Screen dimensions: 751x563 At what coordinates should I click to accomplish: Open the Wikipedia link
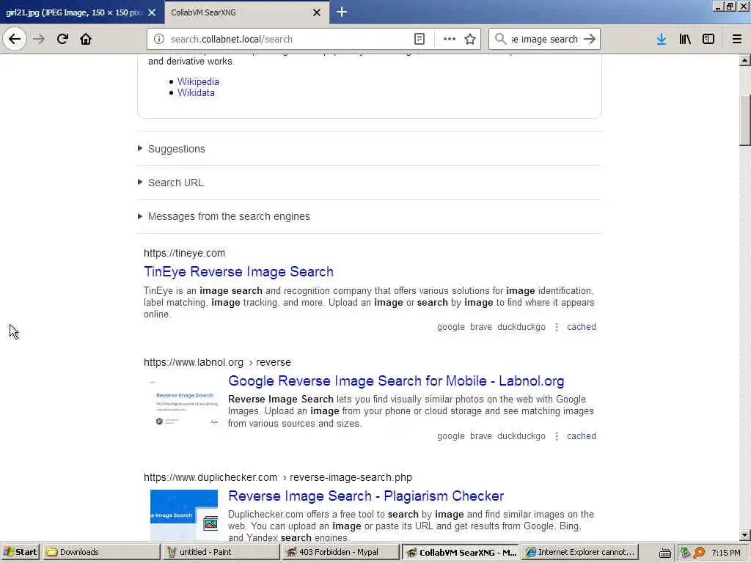(198, 81)
